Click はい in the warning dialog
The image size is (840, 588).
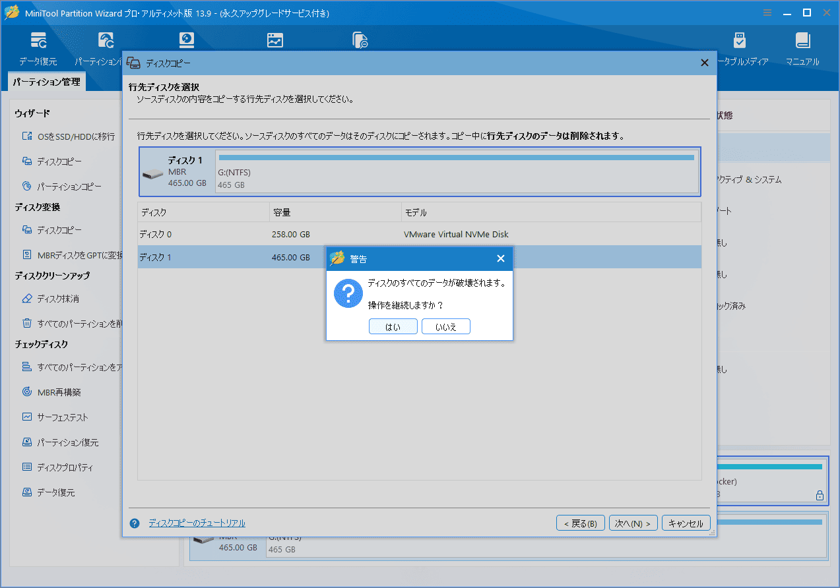click(393, 326)
